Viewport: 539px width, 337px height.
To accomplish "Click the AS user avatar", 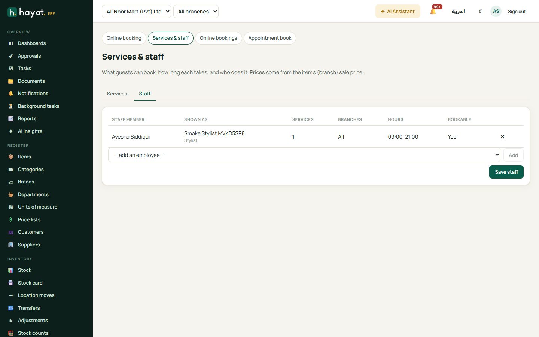I will tap(496, 11).
